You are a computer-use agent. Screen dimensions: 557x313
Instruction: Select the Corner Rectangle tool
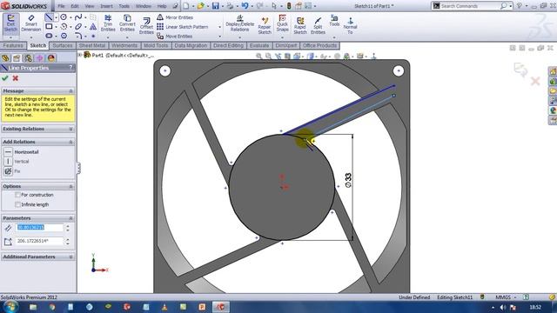(49, 26)
